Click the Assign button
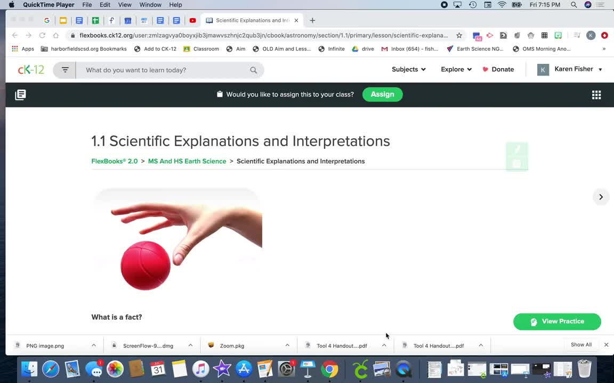Image resolution: width=614 pixels, height=383 pixels. point(382,94)
